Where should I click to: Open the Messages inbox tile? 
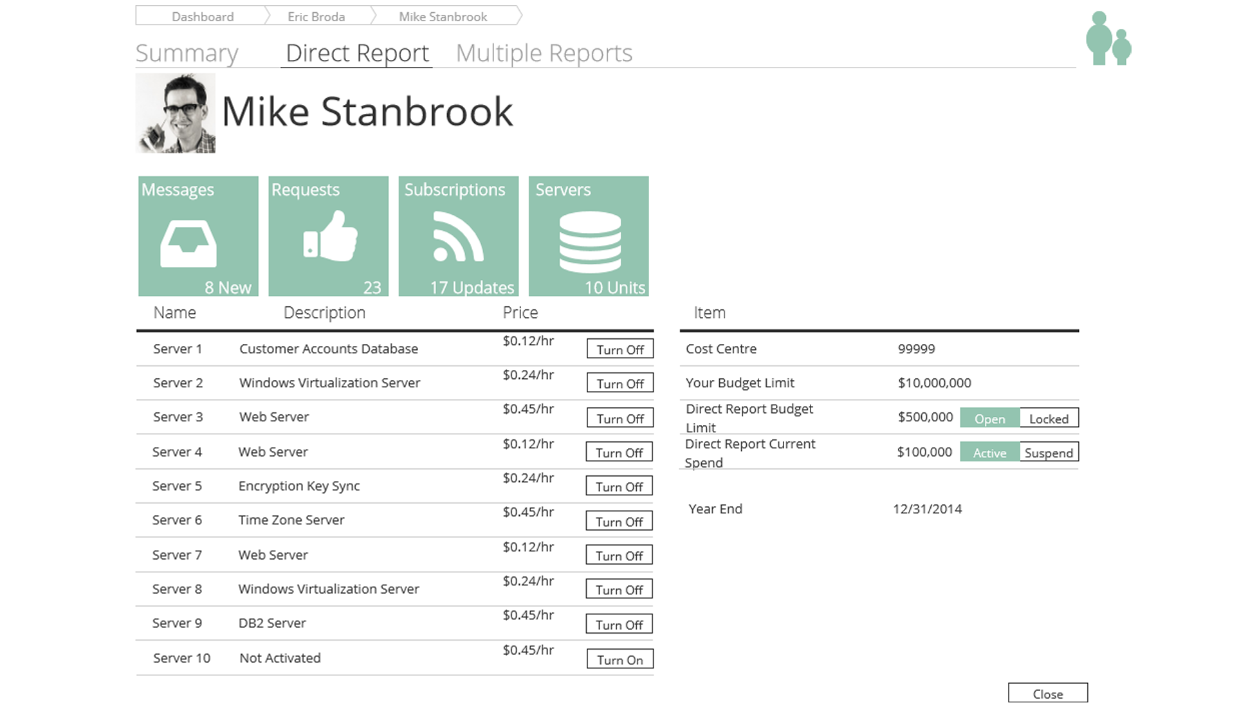(198, 236)
